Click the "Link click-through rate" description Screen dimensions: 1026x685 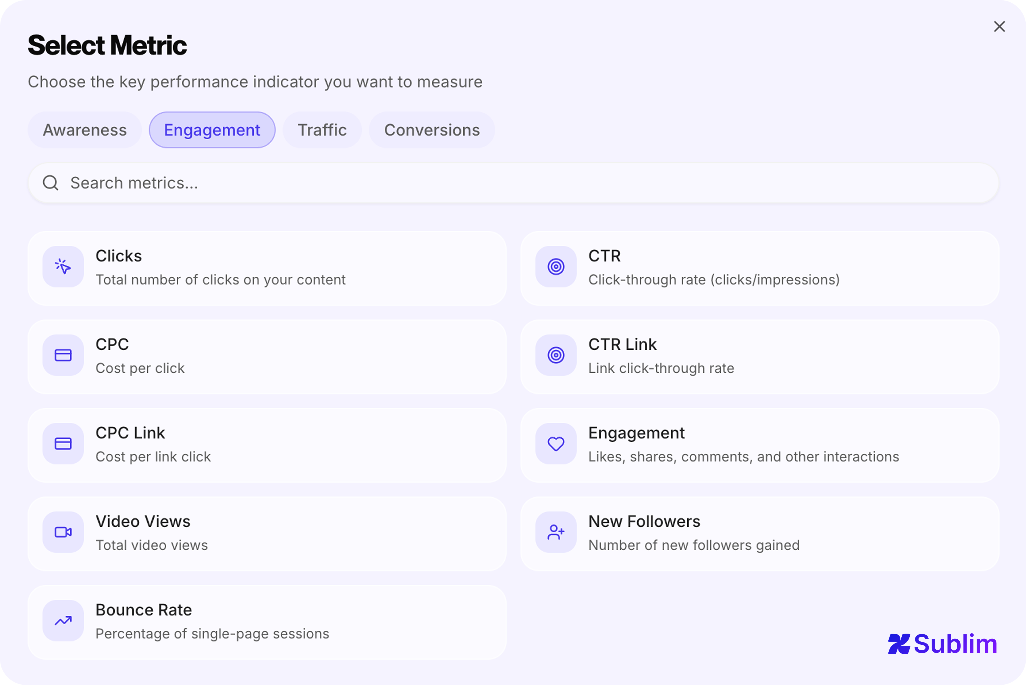click(661, 368)
